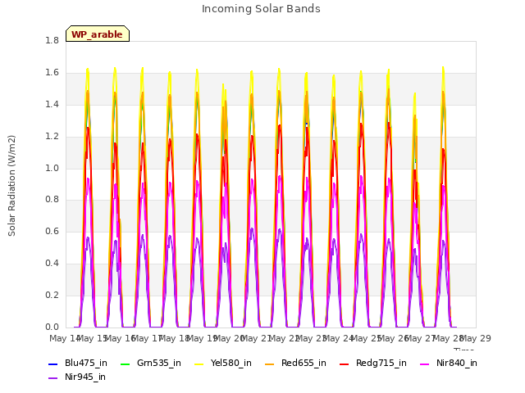Click the 0.8 y-axis tick label
This screenshot has height=393, width=525.
click(x=52, y=200)
